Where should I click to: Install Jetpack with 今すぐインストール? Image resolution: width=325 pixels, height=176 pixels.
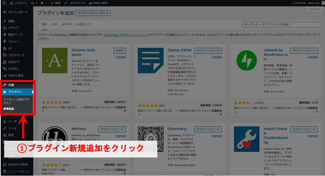[304, 51]
